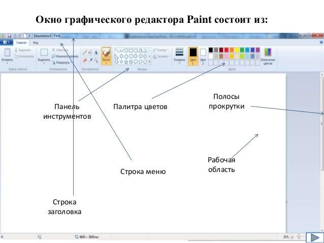The height and width of the screenshot is (243, 324).
Task: Pick the yellow color swatch
Action: click(237, 50)
